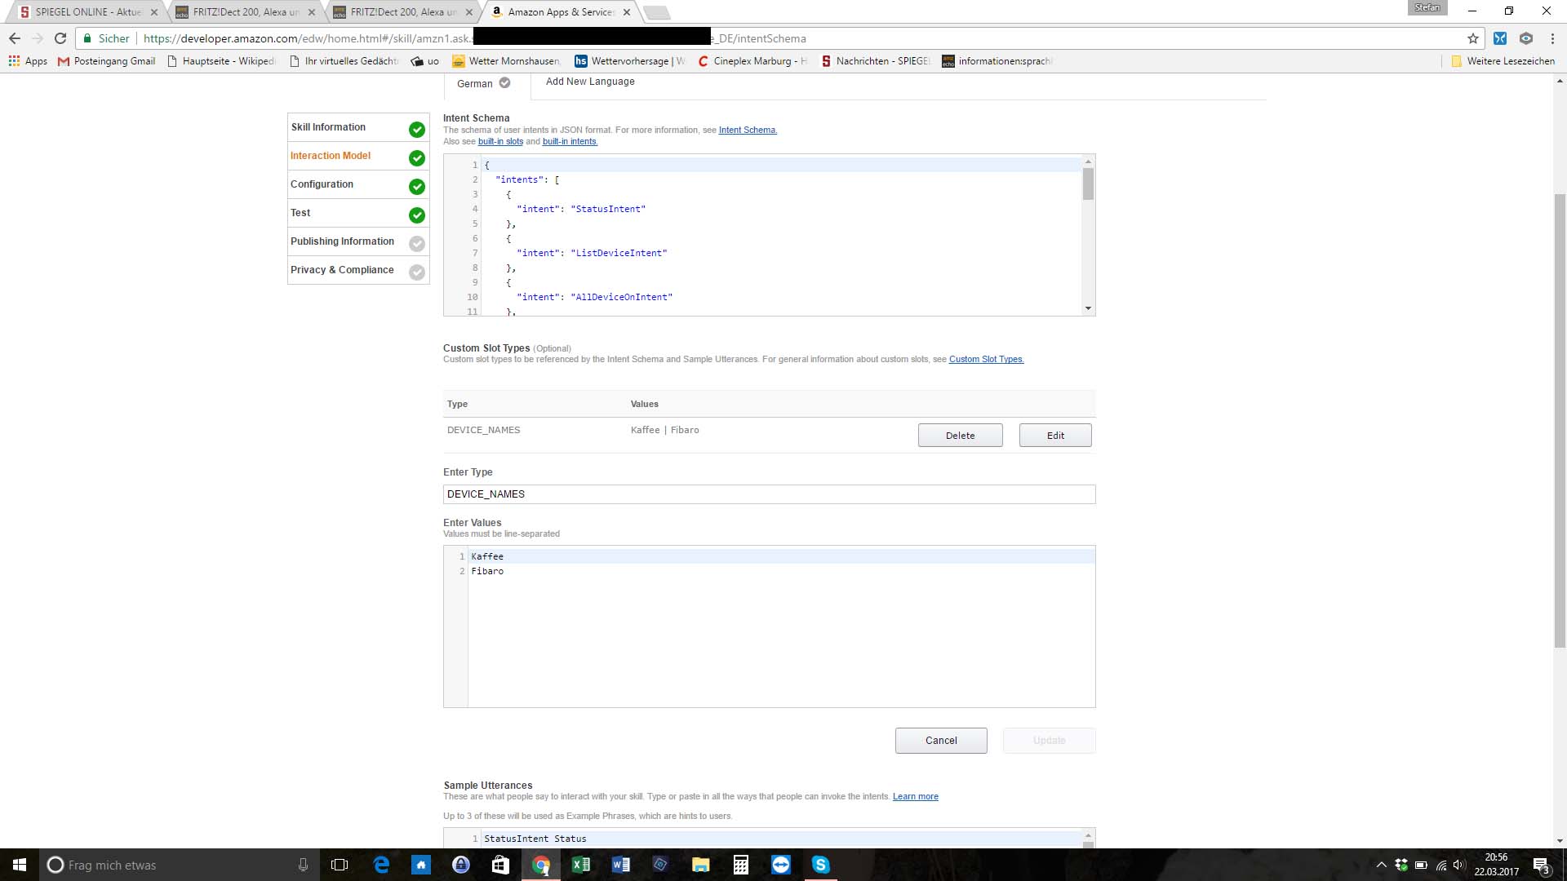1567x881 pixels.
Task: Click grey checkmark beside Publishing Information
Action: (417, 244)
